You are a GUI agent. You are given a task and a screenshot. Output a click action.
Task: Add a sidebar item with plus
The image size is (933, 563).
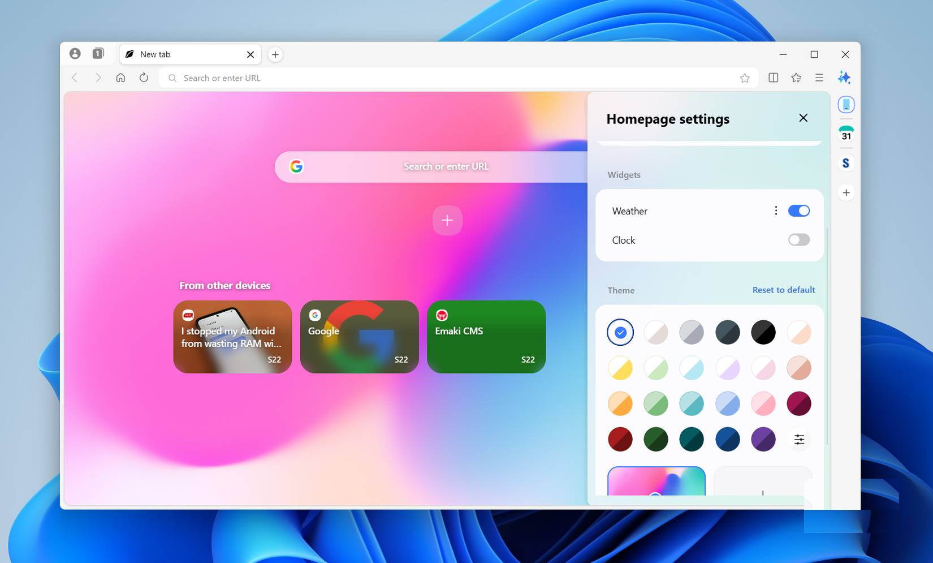point(846,192)
